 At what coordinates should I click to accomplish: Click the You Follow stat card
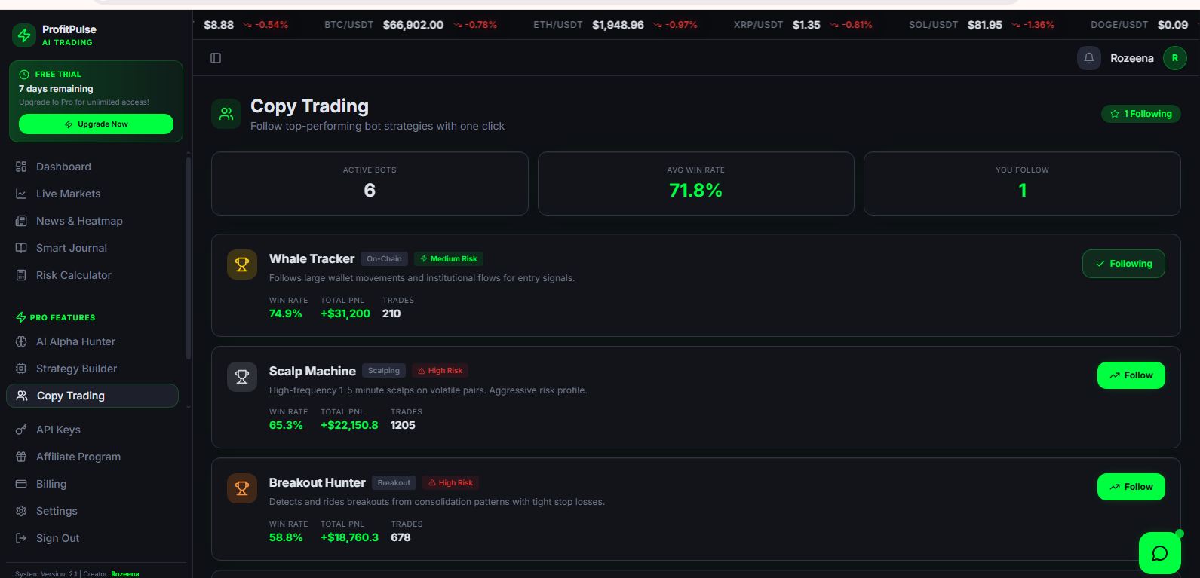click(1022, 184)
